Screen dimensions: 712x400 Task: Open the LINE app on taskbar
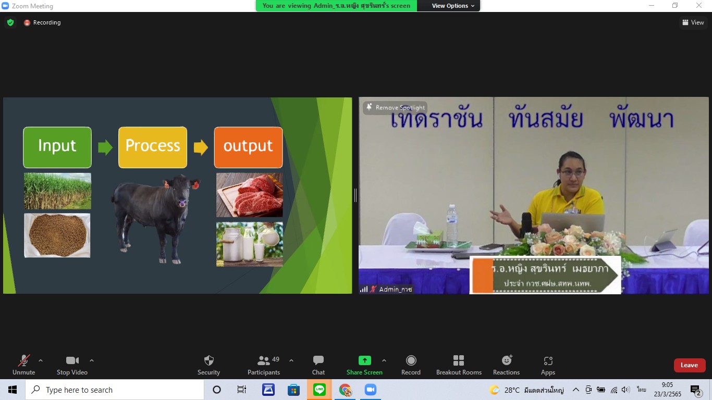point(320,390)
